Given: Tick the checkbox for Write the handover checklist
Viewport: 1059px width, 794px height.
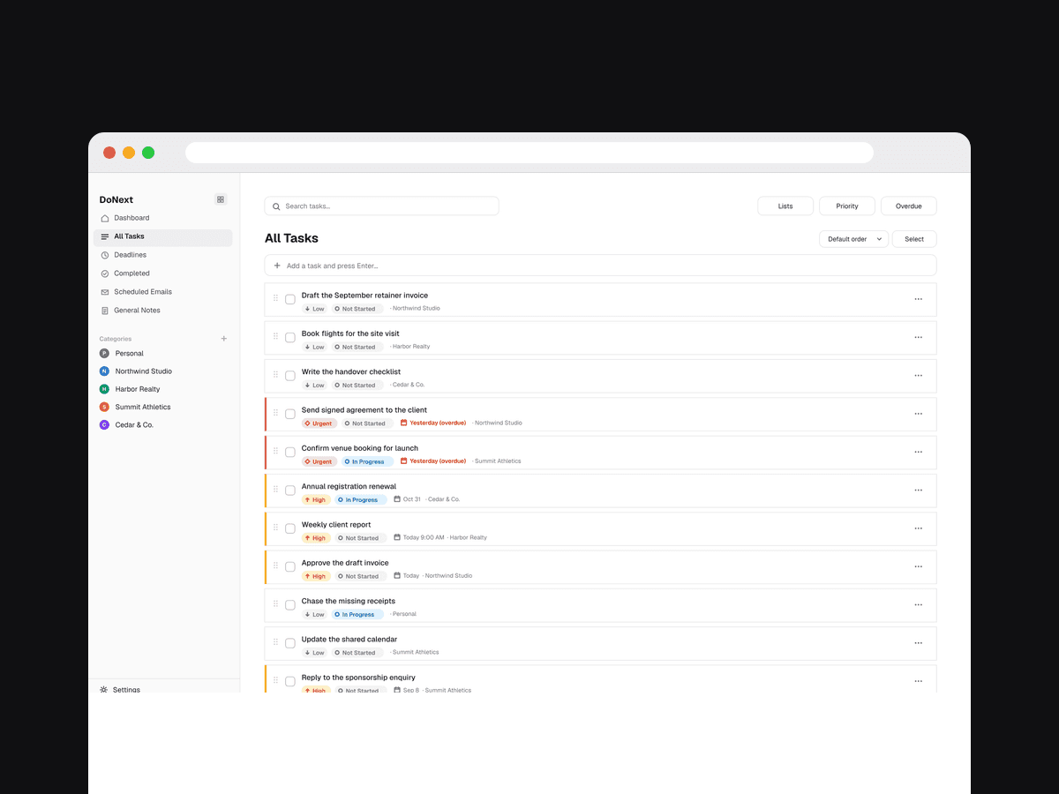Looking at the screenshot, I should (290, 376).
